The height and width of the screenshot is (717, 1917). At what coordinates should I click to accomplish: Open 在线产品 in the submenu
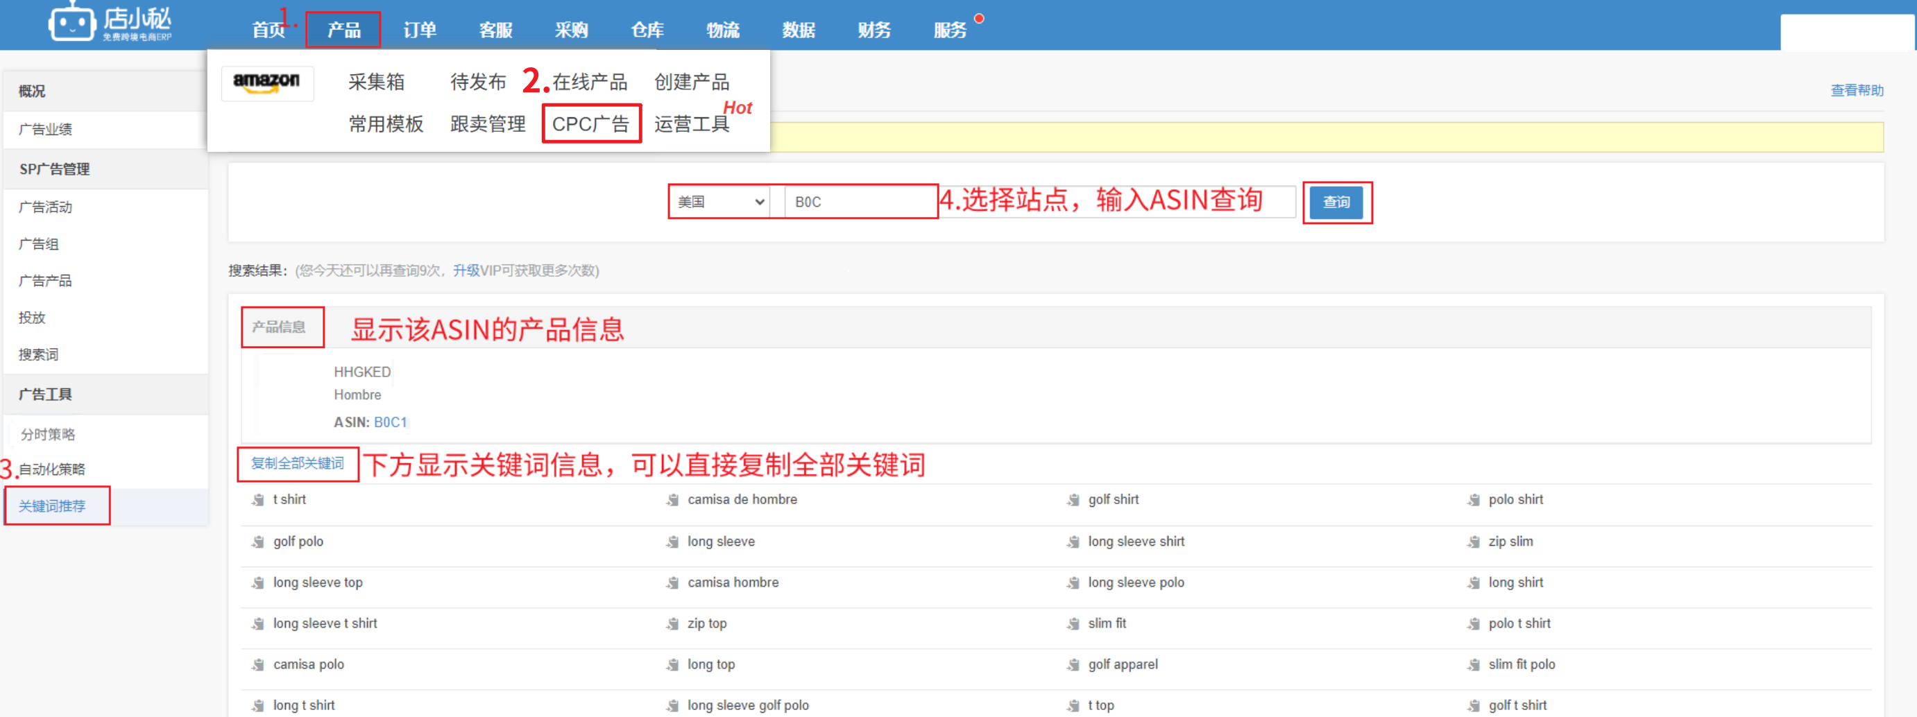589,82
